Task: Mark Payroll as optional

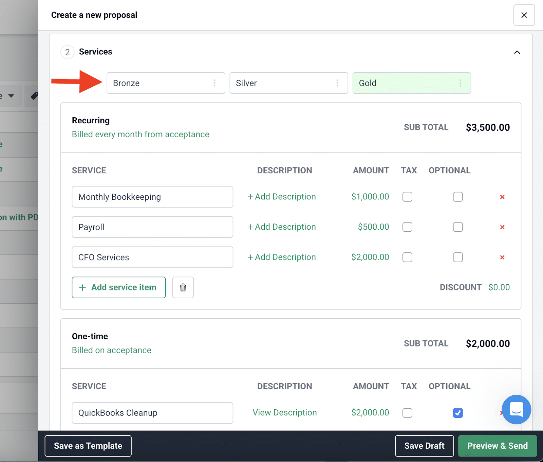Action: click(458, 227)
